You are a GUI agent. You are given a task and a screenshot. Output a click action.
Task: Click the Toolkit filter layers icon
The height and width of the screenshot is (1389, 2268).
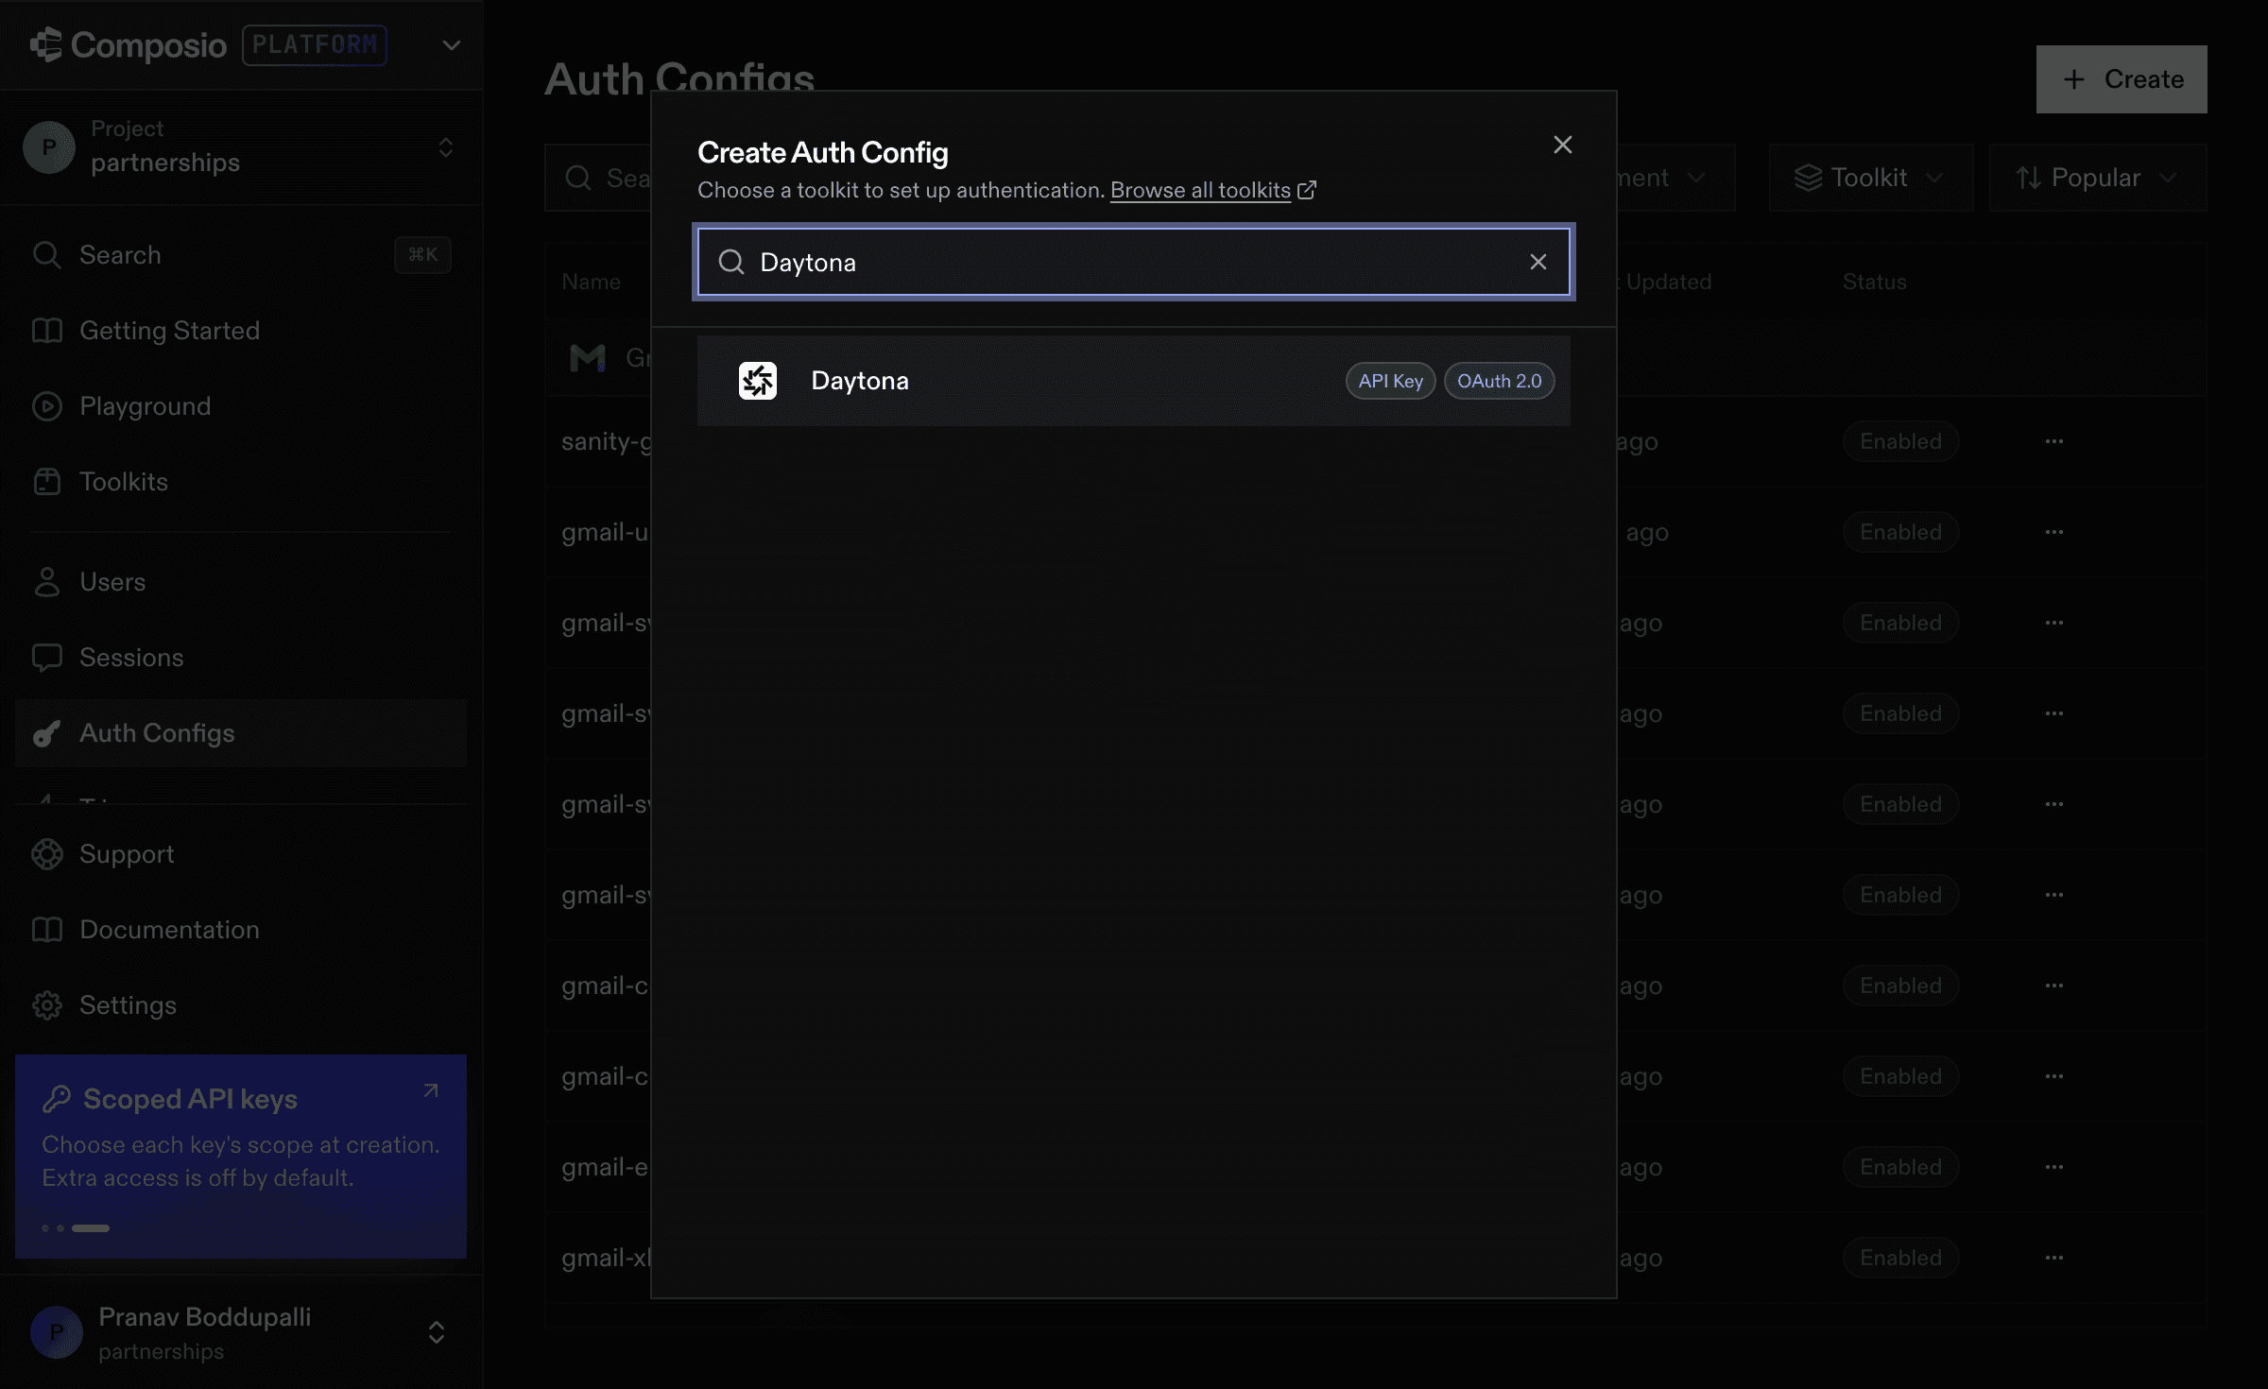[1808, 178]
